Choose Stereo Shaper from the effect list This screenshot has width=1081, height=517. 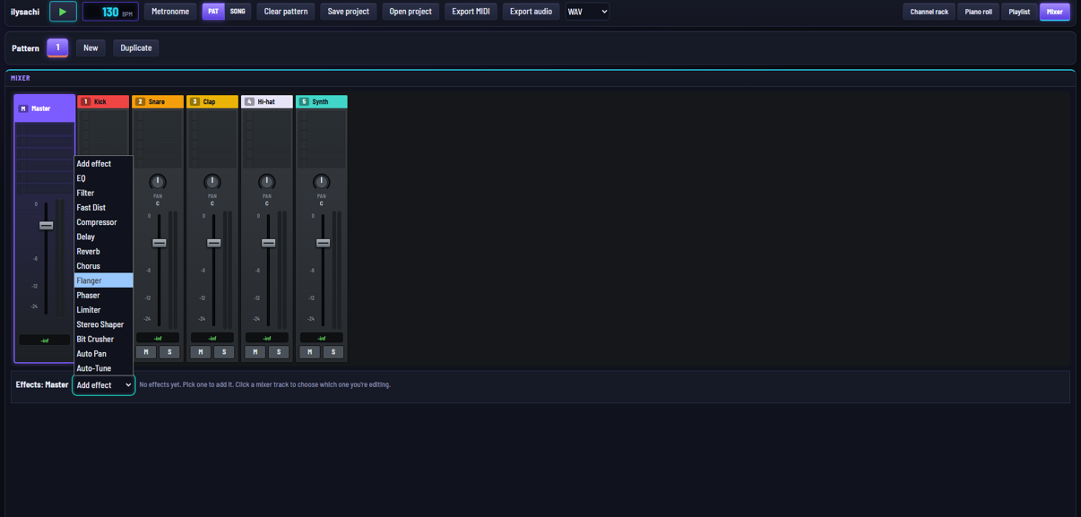pyautogui.click(x=103, y=324)
